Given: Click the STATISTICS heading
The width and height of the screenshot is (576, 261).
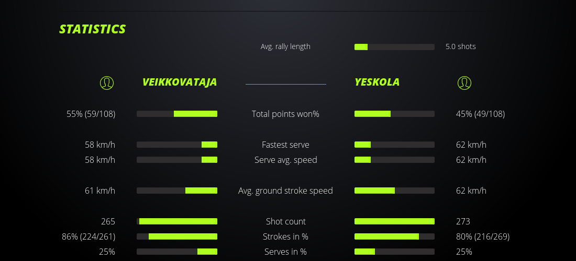Looking at the screenshot, I should pos(93,29).
